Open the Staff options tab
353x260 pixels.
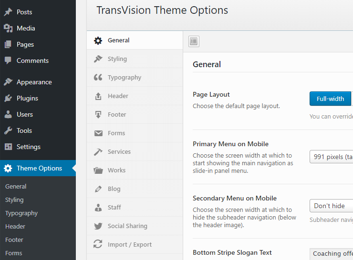point(135,208)
